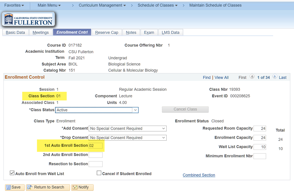Viewport: 294px width, 192px height.
Task: Click the Cancel Class button
Action: click(185, 109)
